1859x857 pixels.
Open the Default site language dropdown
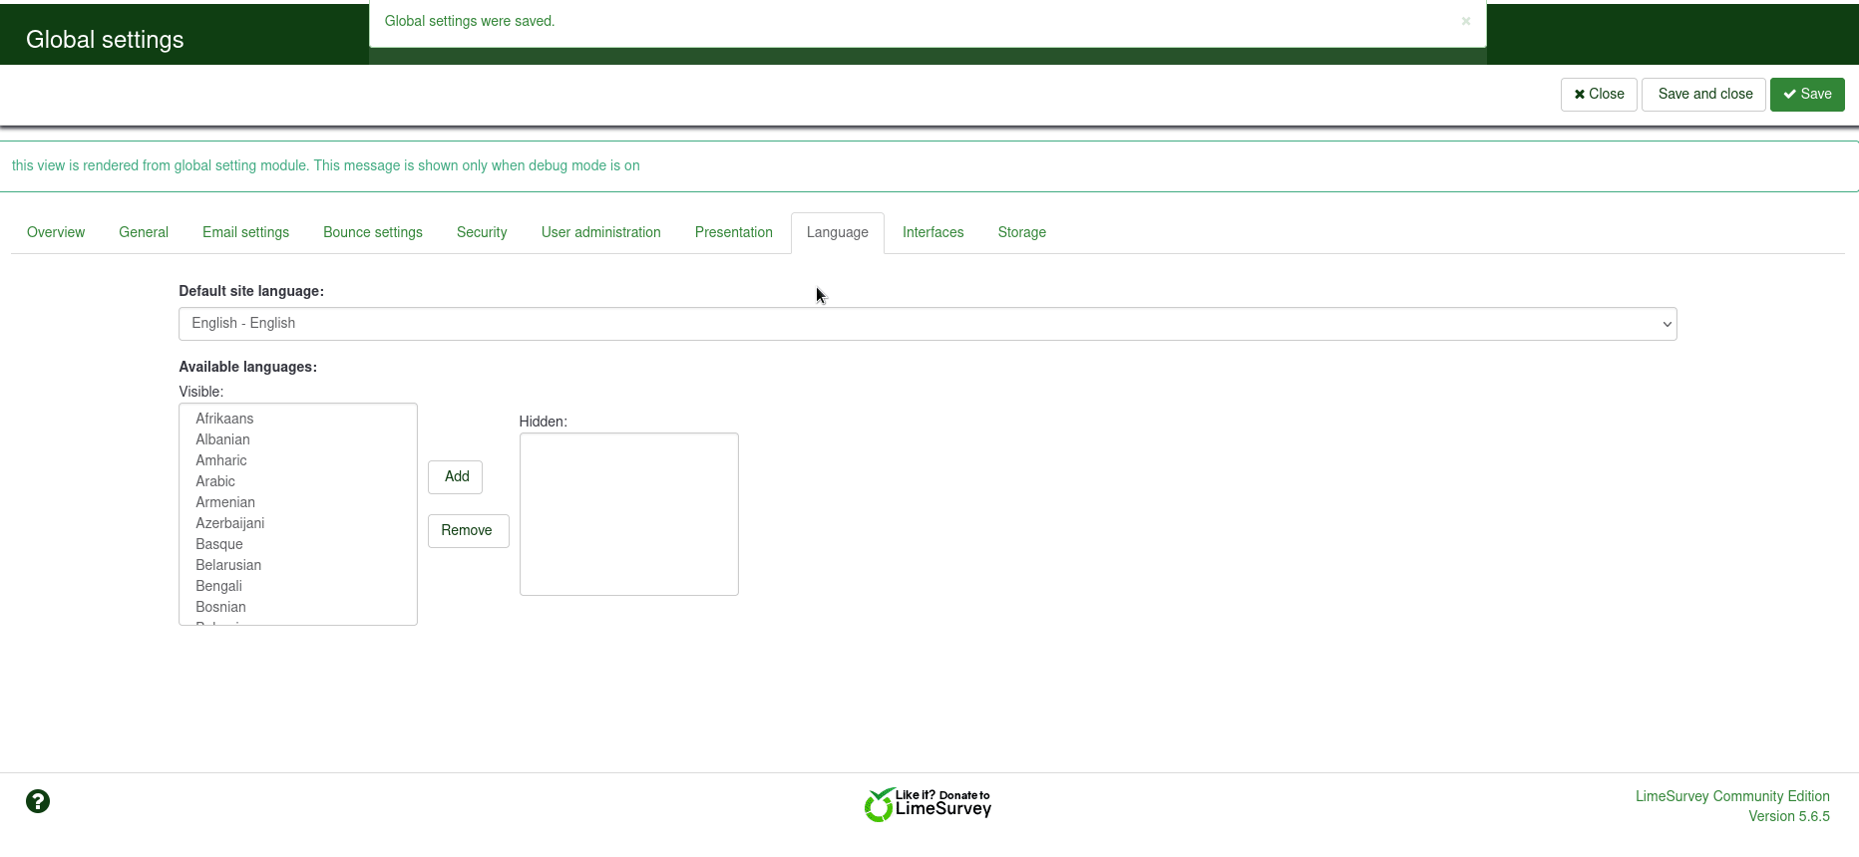[927, 324]
